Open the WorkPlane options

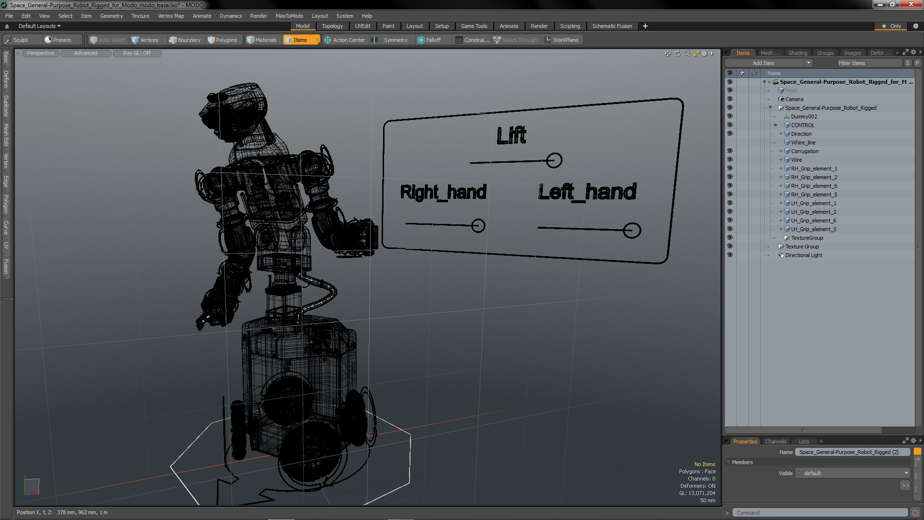pos(562,40)
